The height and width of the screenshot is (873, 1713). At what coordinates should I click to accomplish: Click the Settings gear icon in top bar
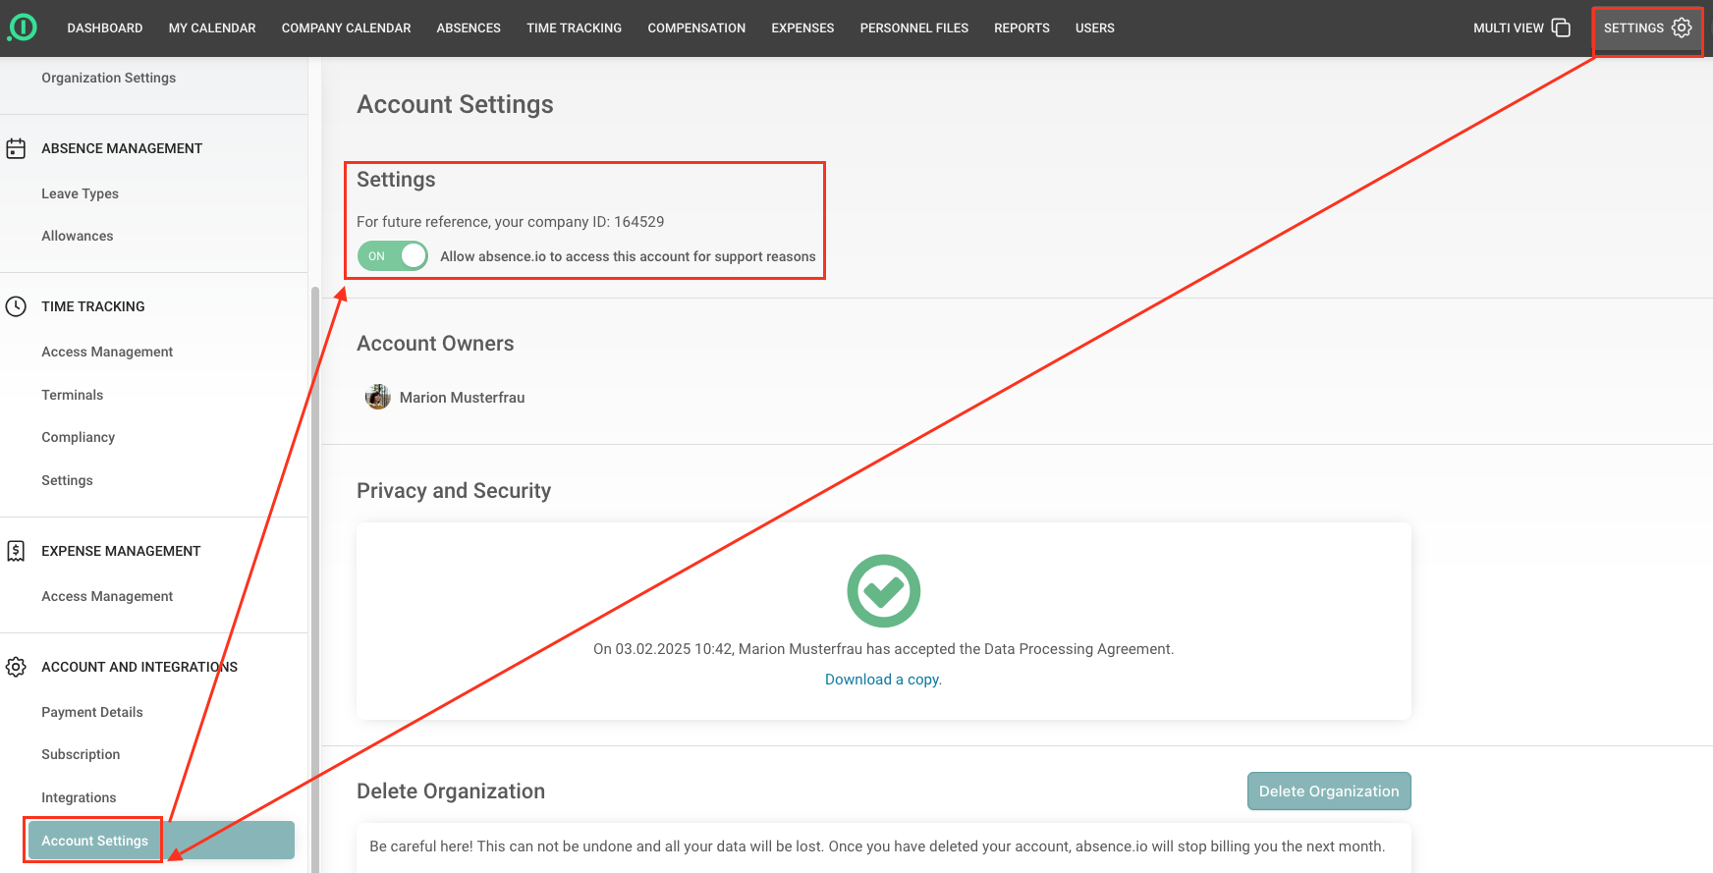tap(1682, 27)
